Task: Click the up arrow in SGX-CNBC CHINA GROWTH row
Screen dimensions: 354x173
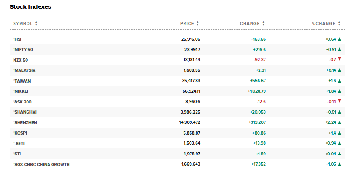Action: (x=339, y=164)
